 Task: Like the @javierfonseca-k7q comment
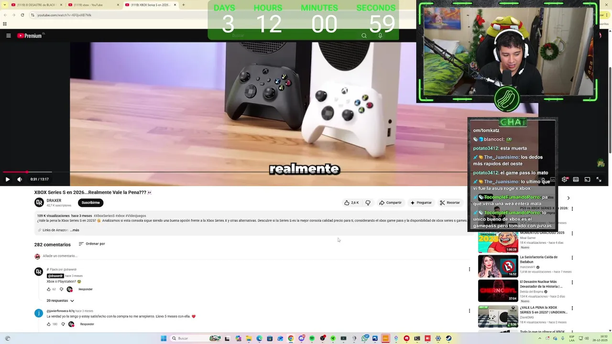48,324
